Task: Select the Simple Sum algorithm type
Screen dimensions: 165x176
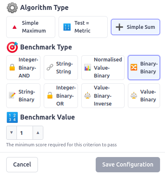Action: click(135, 27)
